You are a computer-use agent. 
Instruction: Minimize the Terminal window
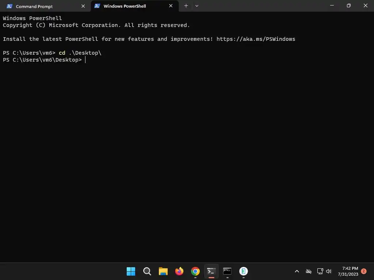click(332, 5)
